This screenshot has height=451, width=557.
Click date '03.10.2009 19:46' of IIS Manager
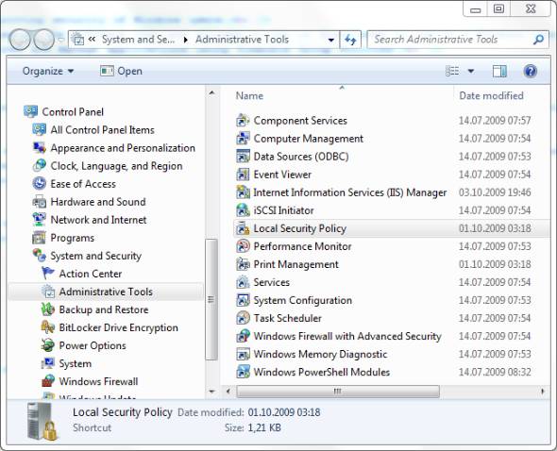click(x=495, y=192)
